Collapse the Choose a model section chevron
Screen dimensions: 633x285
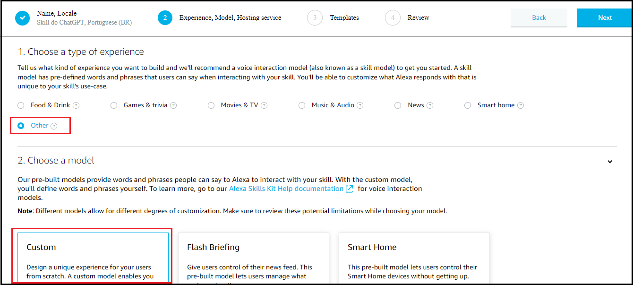point(610,162)
